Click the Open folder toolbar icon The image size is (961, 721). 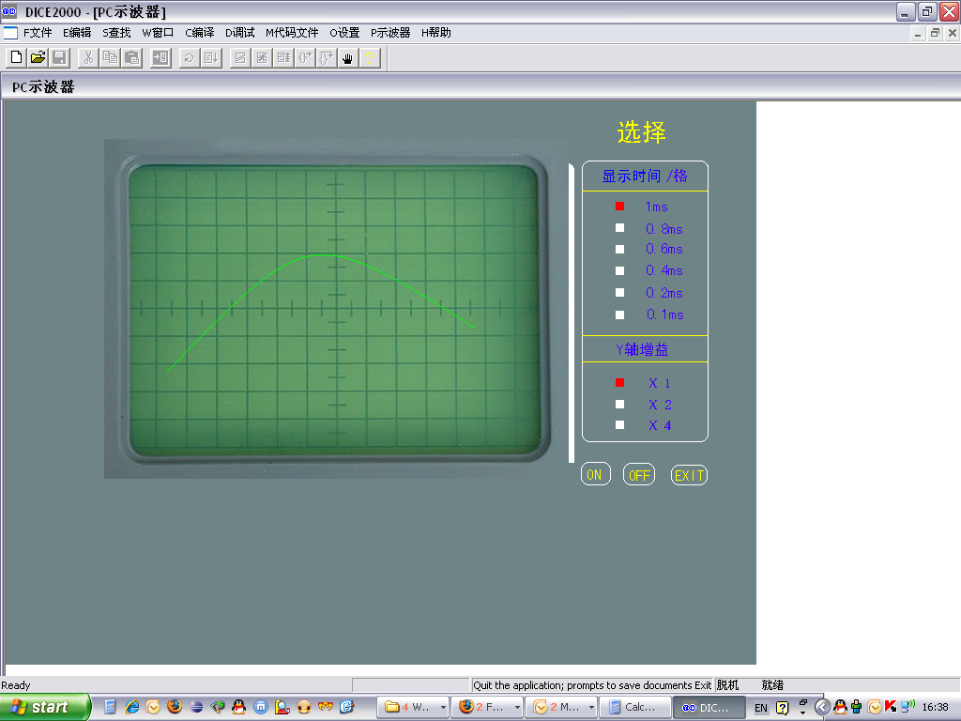coord(38,58)
